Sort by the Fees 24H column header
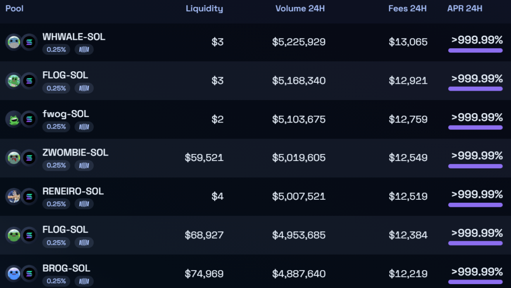This screenshot has height=288, width=511. 407,8
